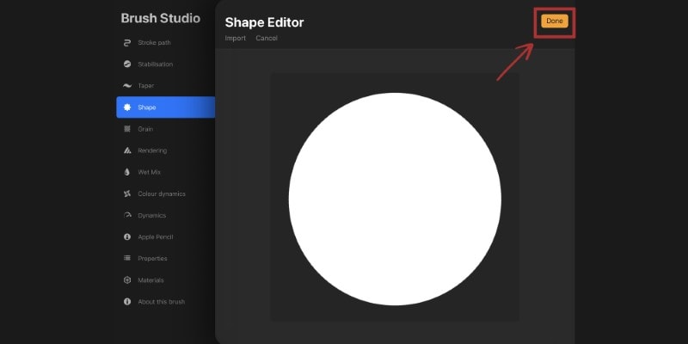This screenshot has height=344, width=688.
Task: Open the Materials cube icon
Action: 127,280
